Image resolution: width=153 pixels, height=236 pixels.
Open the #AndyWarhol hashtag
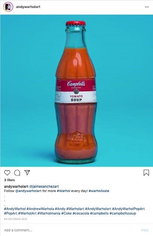pos(15,209)
